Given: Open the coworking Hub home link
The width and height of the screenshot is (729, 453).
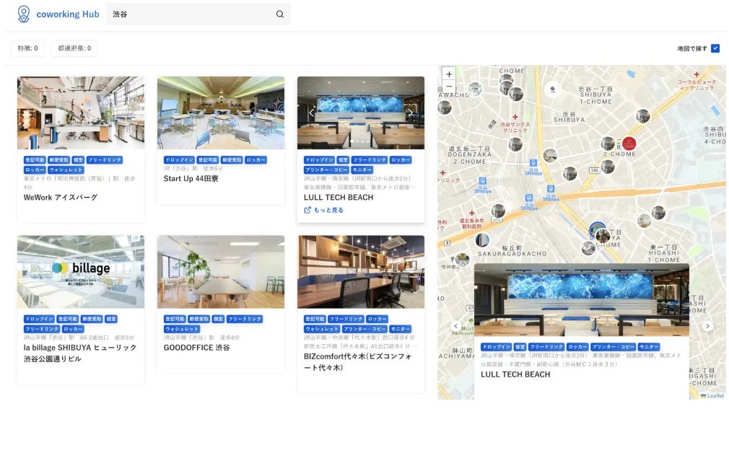Looking at the screenshot, I should pyautogui.click(x=58, y=14).
